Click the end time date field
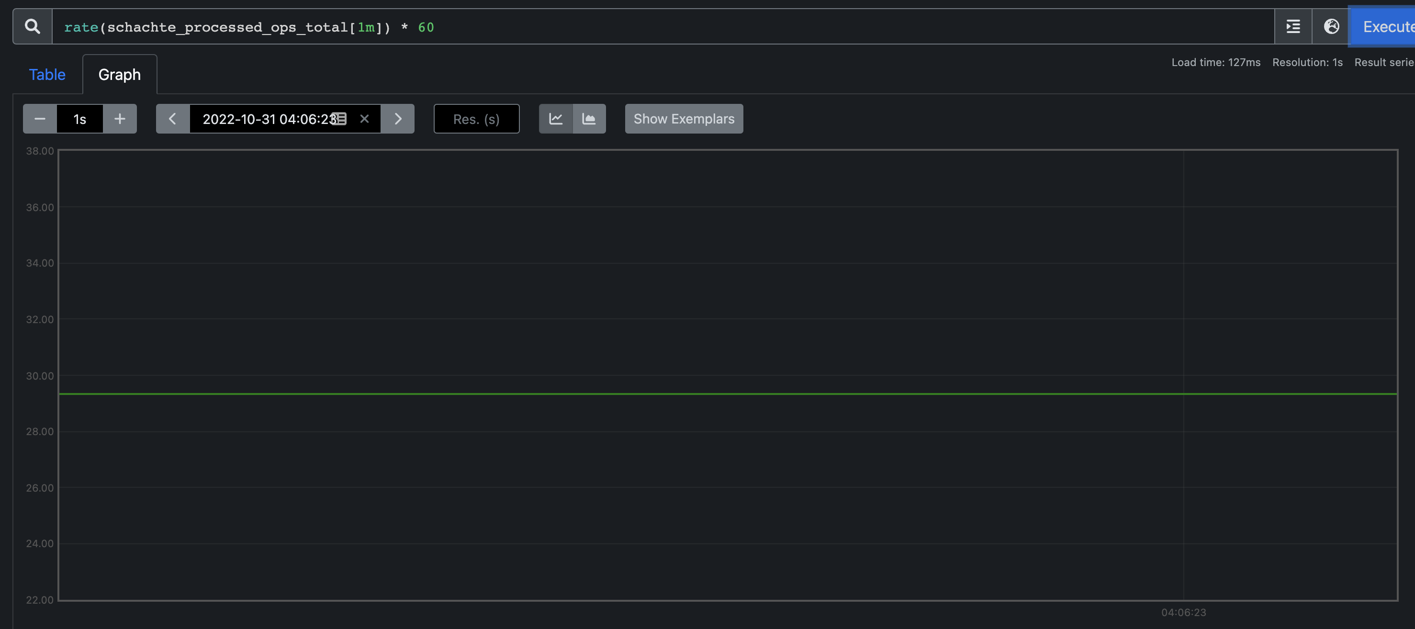 pyautogui.click(x=264, y=119)
